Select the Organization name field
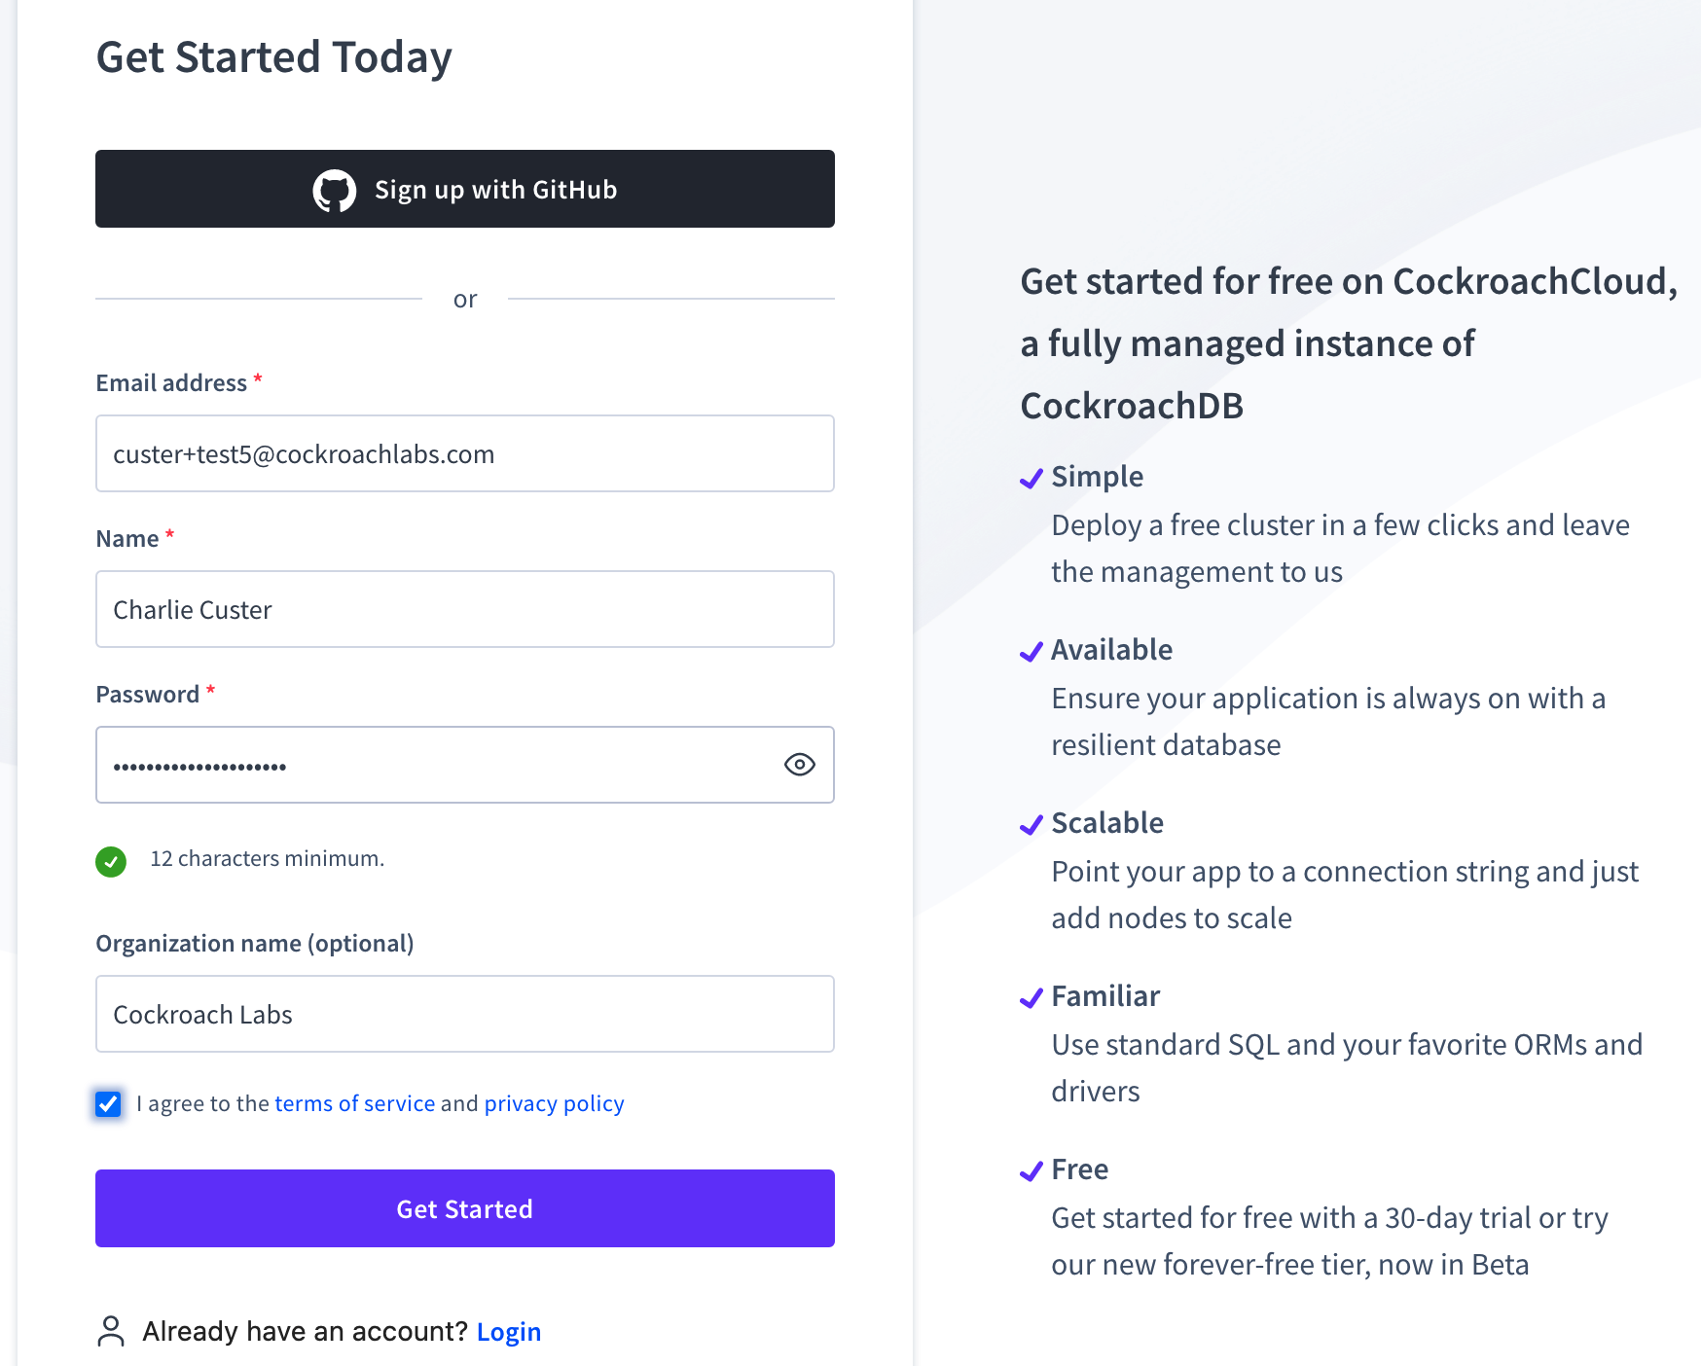 pyautogui.click(x=464, y=1014)
